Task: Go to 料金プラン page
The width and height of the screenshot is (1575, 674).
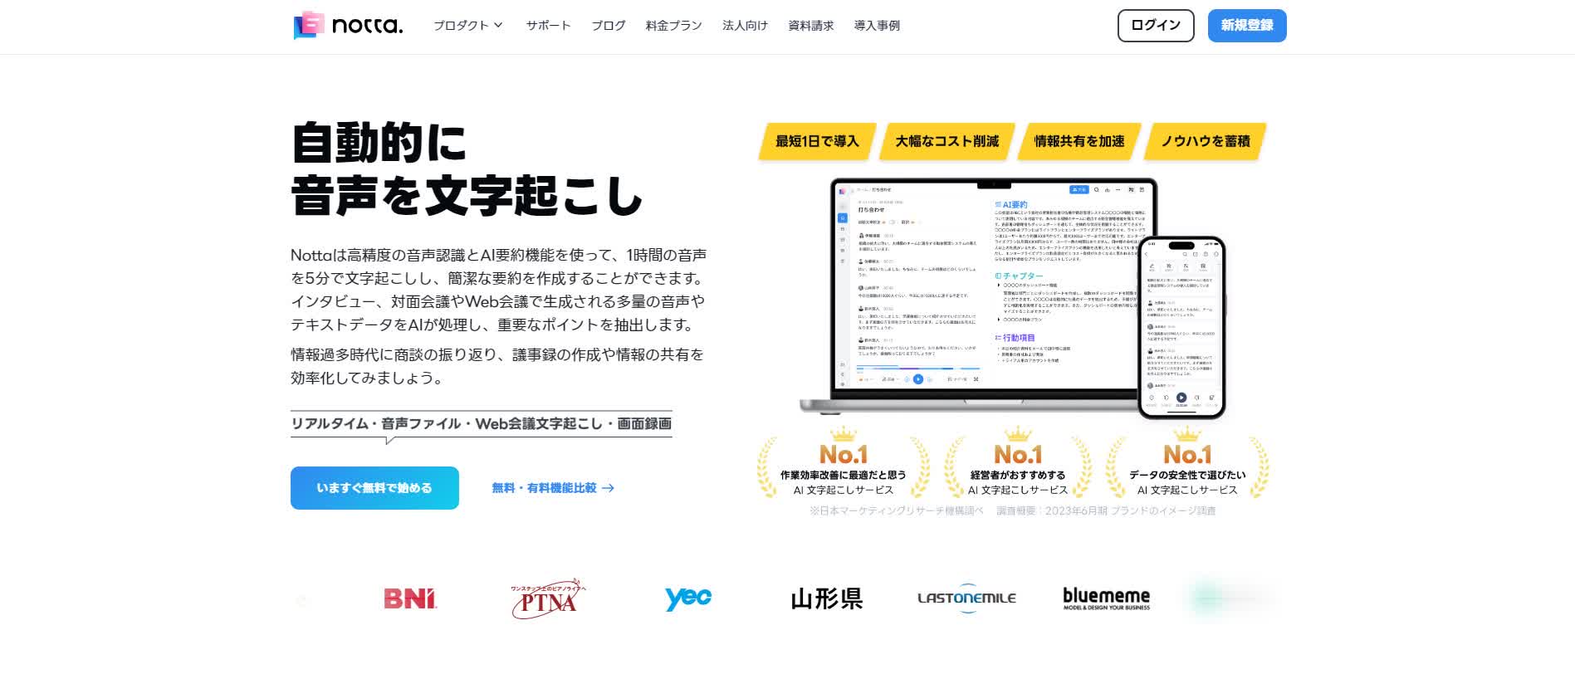Action: 673,26
